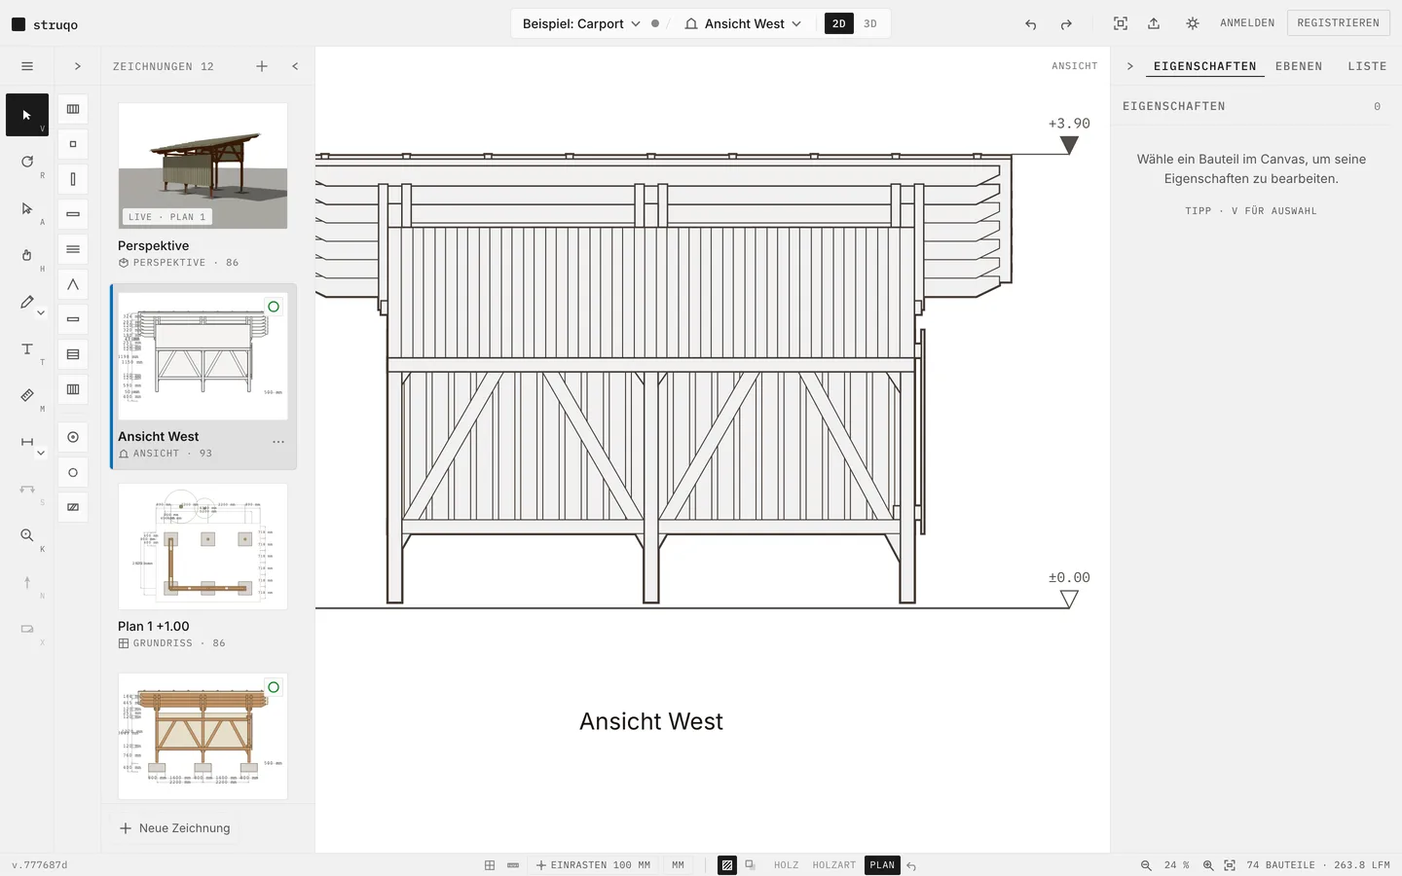Select the dimension line tool

(x=27, y=442)
